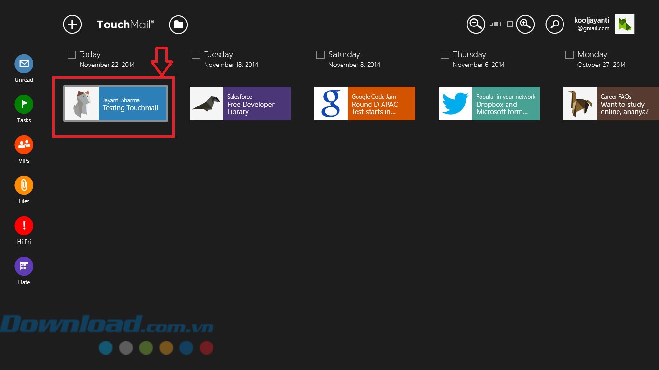Check the Today November 22 checkbox

pos(72,55)
